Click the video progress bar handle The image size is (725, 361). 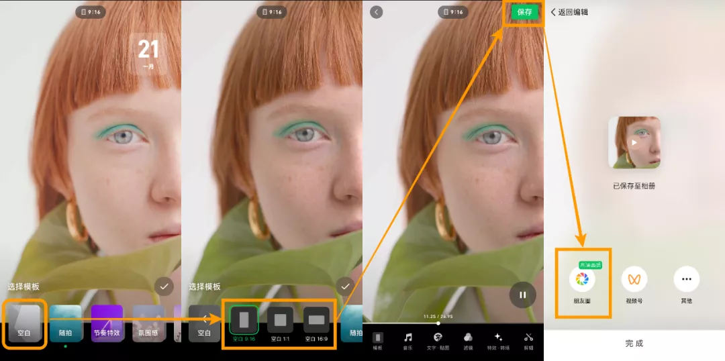click(438, 323)
